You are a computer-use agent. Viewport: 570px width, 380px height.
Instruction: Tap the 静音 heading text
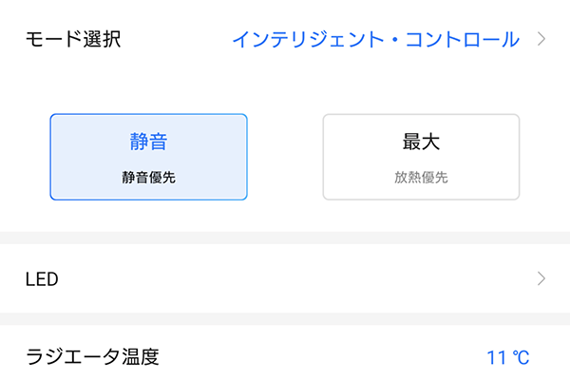(x=148, y=142)
